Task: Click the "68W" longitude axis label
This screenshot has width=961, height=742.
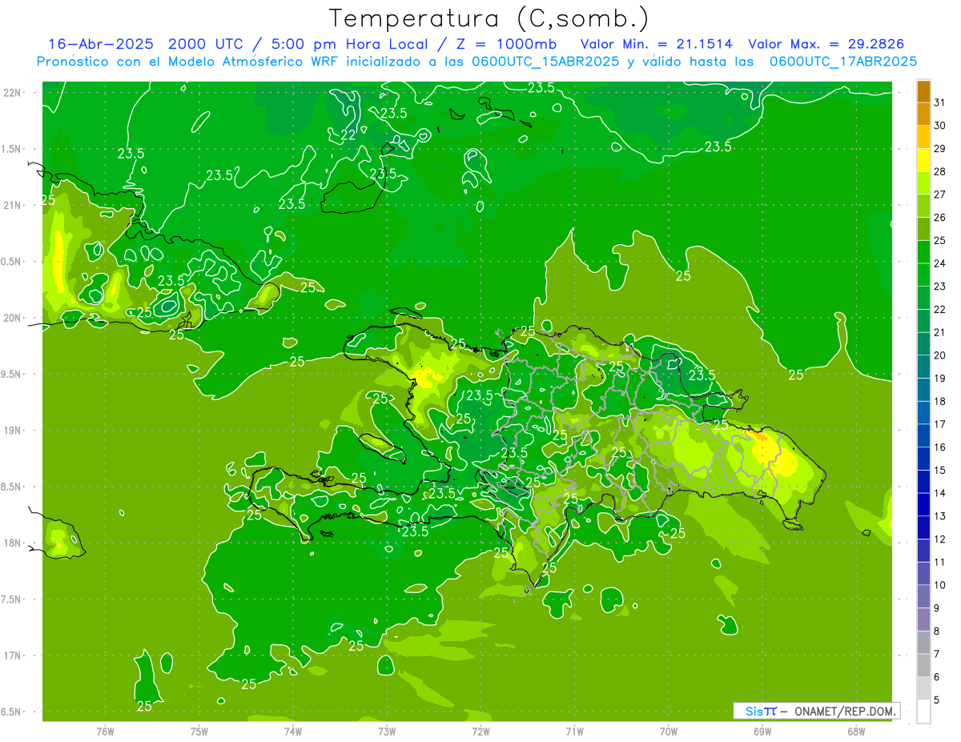Action: point(855,732)
